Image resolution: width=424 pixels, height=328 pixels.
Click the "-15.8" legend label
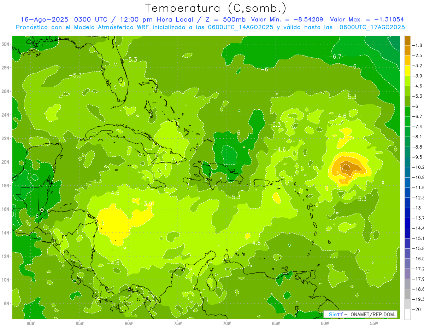point(419,248)
